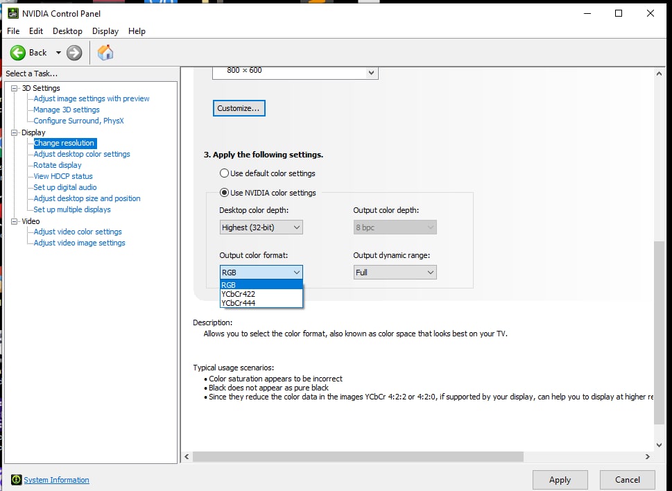Screen dimensions: 672x491
Task: Open Set up digital audio
Action: [x=65, y=187]
